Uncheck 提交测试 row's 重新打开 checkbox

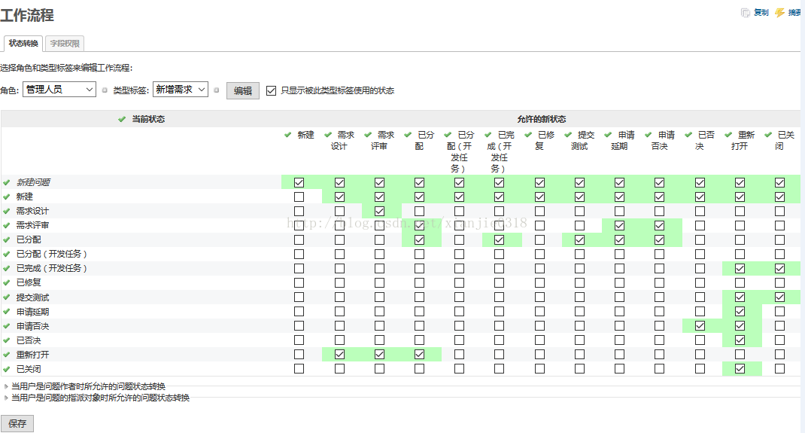pyautogui.click(x=740, y=297)
